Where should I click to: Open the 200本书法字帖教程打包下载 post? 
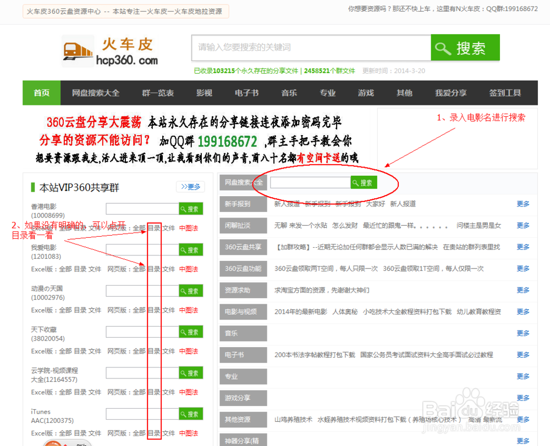click(x=315, y=355)
